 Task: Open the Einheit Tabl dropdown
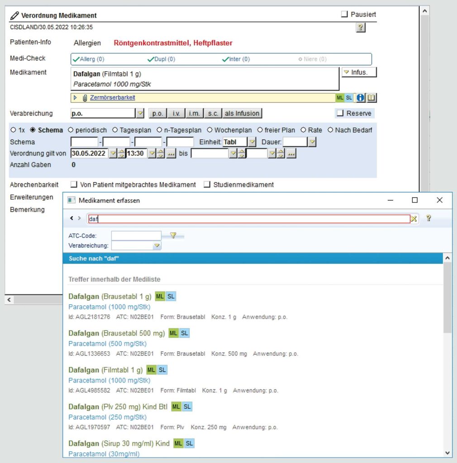click(x=252, y=142)
